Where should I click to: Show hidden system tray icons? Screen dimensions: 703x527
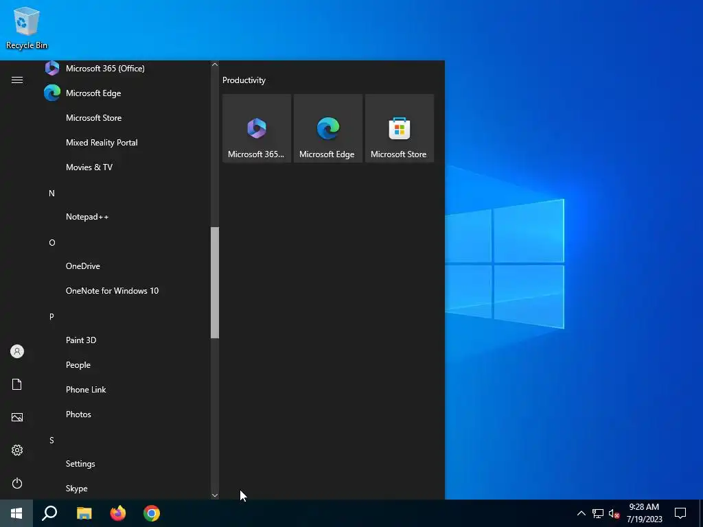coord(581,513)
